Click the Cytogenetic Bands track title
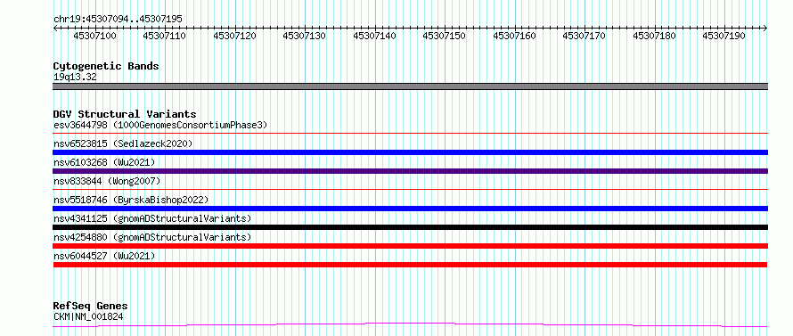The height and width of the screenshot is (336, 793). (106, 66)
